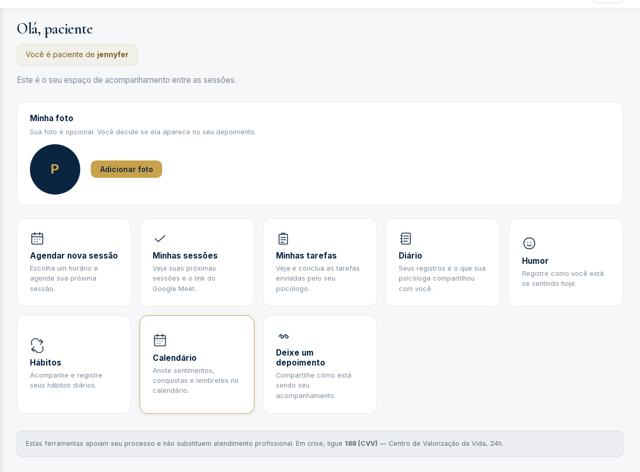Click 'Escolha um horário e agende' description
The height and width of the screenshot is (472, 640).
click(x=64, y=278)
